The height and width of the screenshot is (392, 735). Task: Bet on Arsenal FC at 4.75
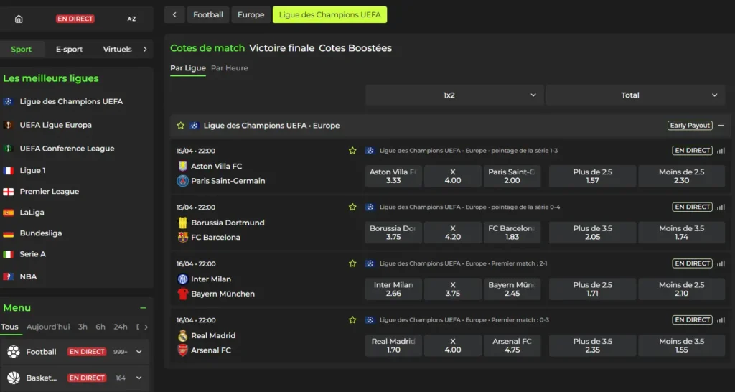pos(512,345)
